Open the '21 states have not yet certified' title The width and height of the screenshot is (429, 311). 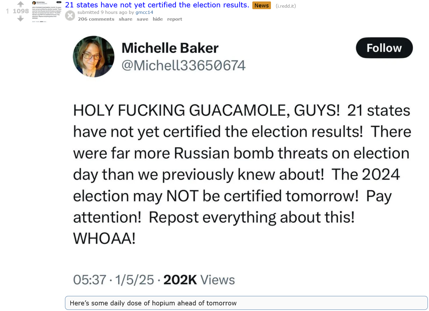coord(157,5)
